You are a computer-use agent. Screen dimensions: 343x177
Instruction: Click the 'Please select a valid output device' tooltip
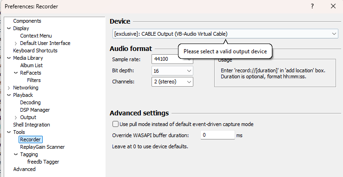click(225, 51)
